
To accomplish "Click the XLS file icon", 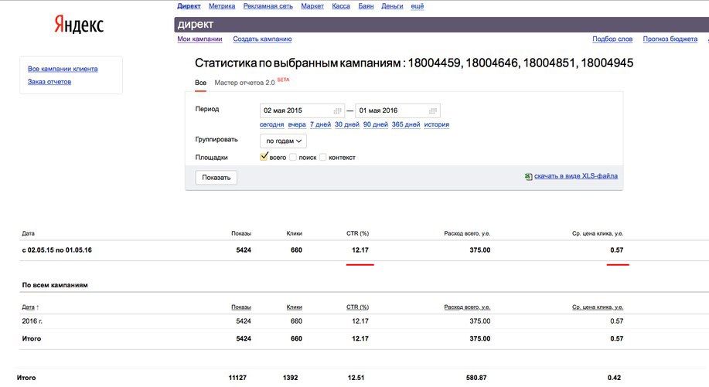I will coord(528,177).
